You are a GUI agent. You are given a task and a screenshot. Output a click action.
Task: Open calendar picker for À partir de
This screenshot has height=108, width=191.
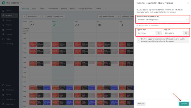point(159,33)
